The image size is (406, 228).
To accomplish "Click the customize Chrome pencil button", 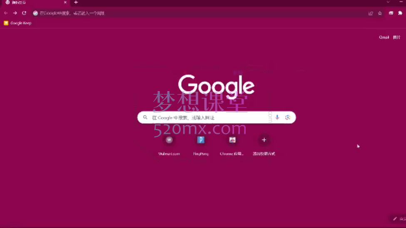I will click(x=397, y=219).
